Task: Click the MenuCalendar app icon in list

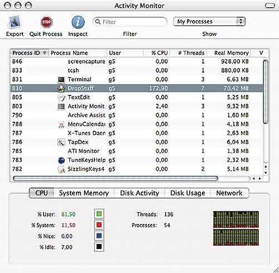Action: tap(61, 124)
